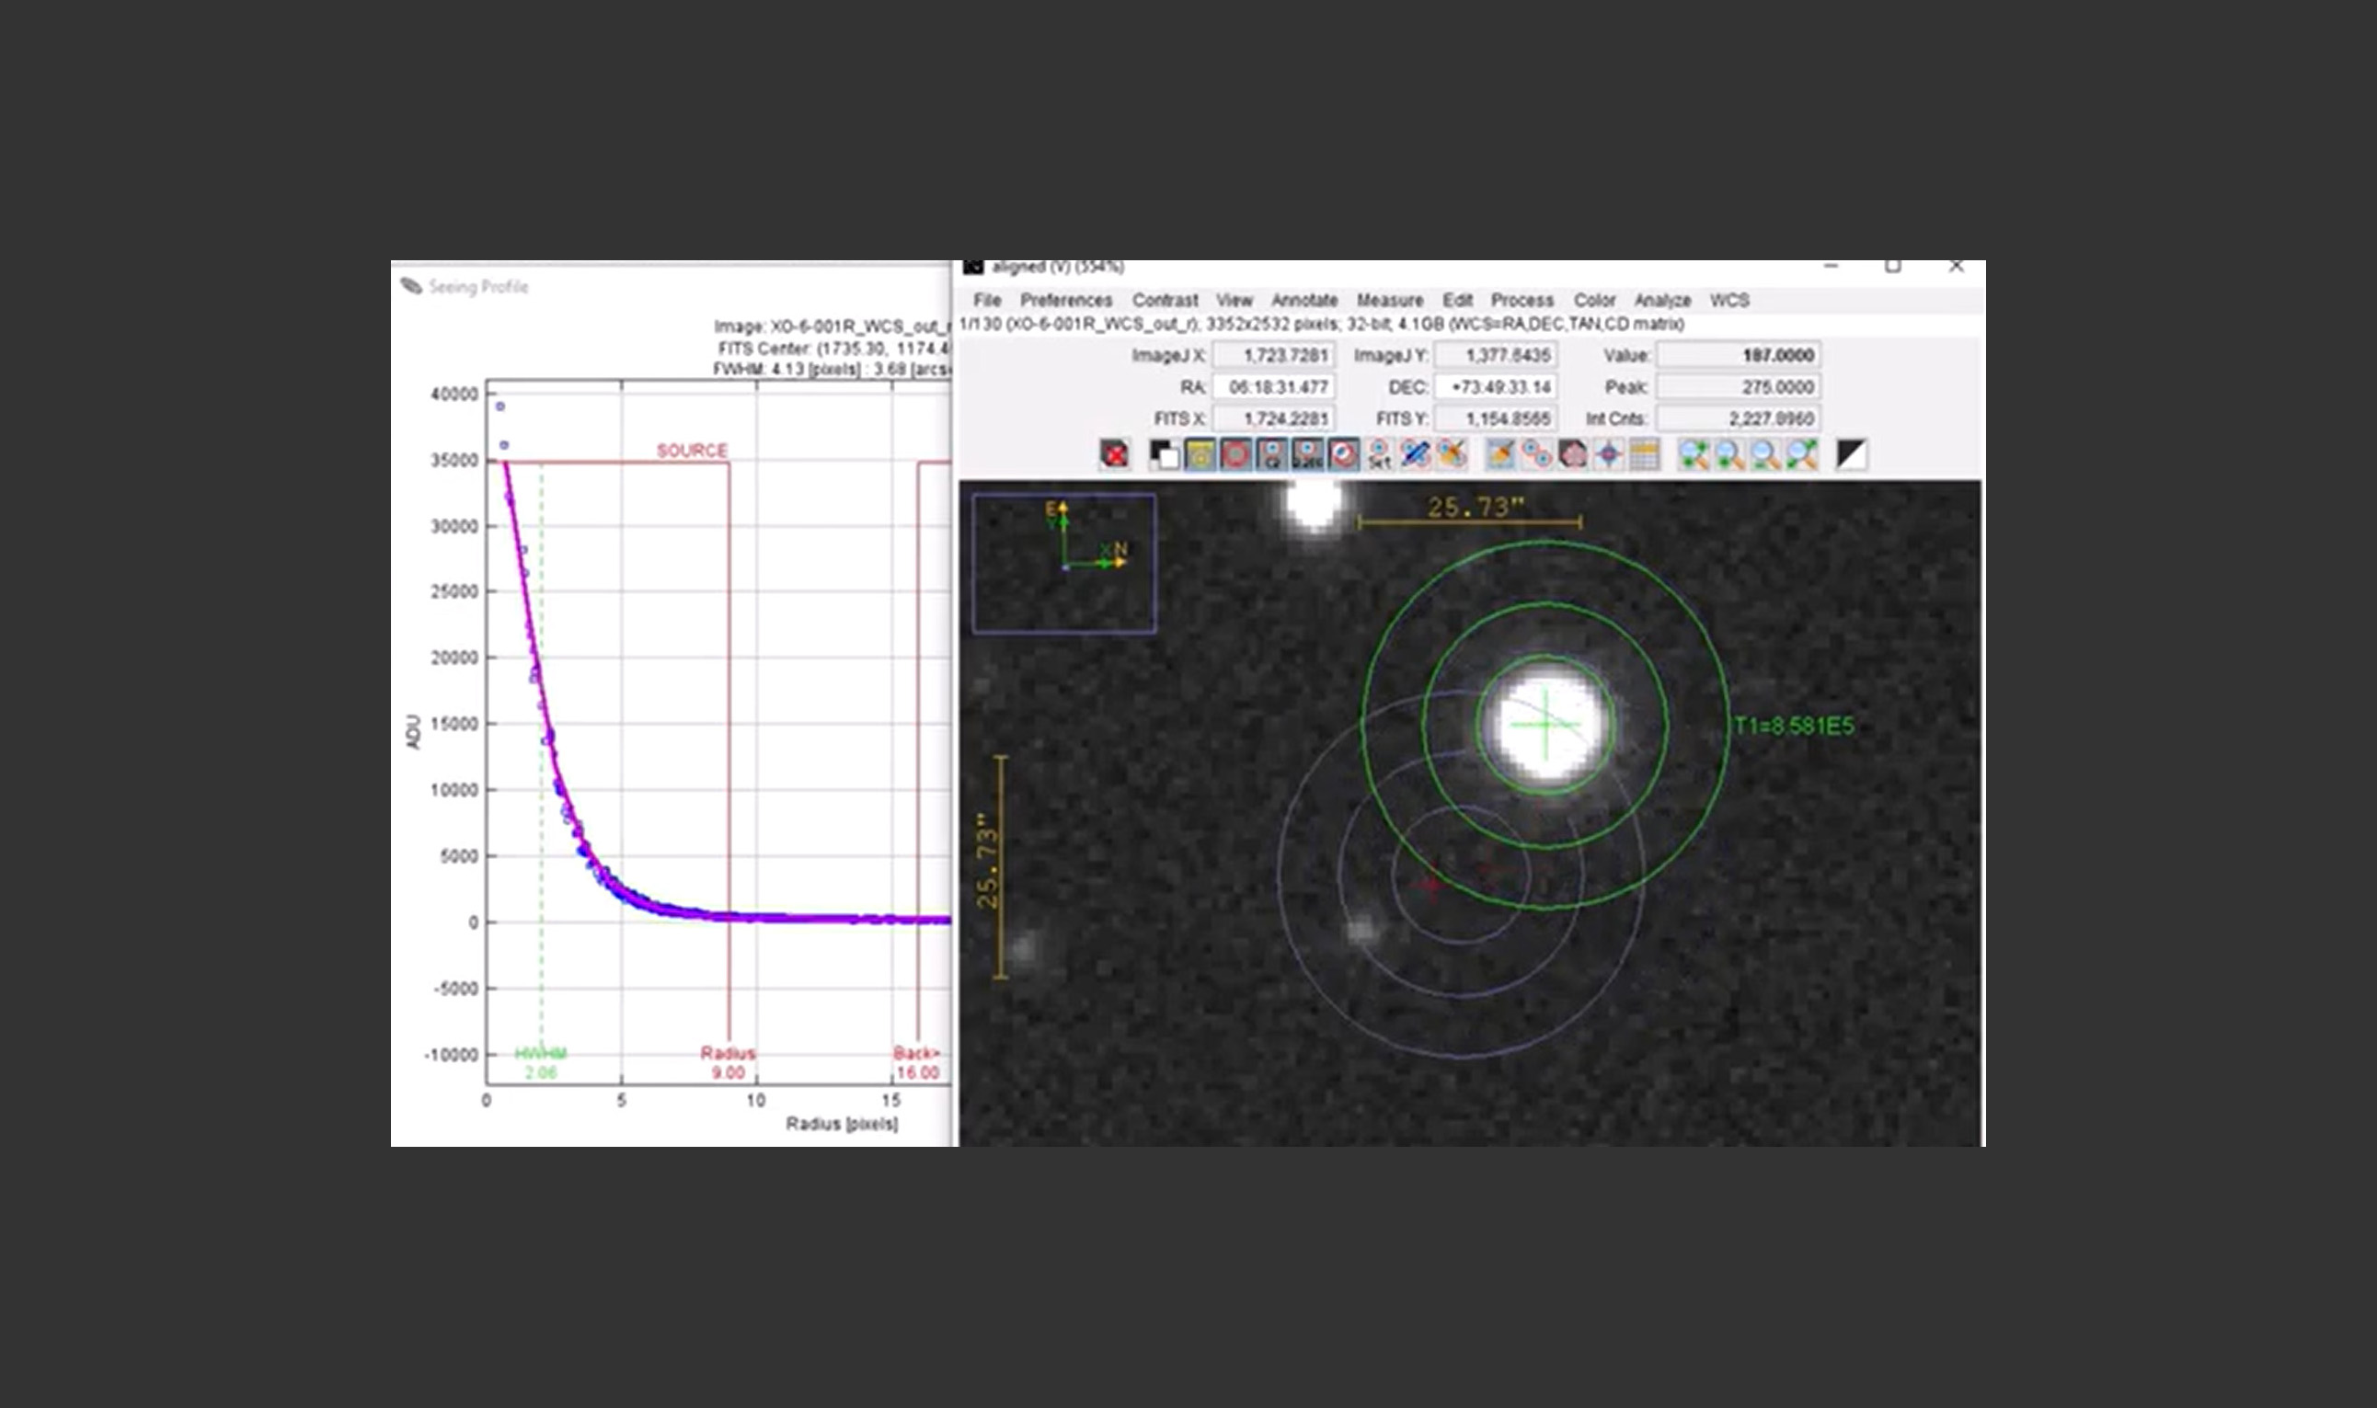Click the image info status line 1/130

click(x=1322, y=325)
